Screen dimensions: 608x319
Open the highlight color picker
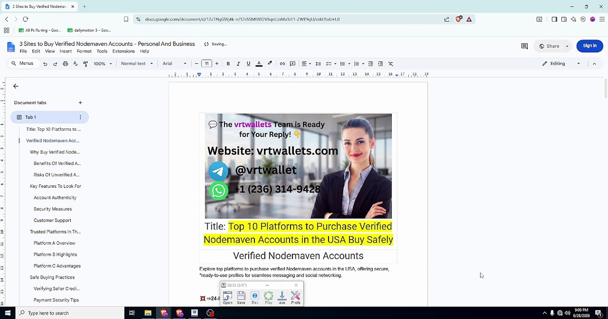point(270,64)
